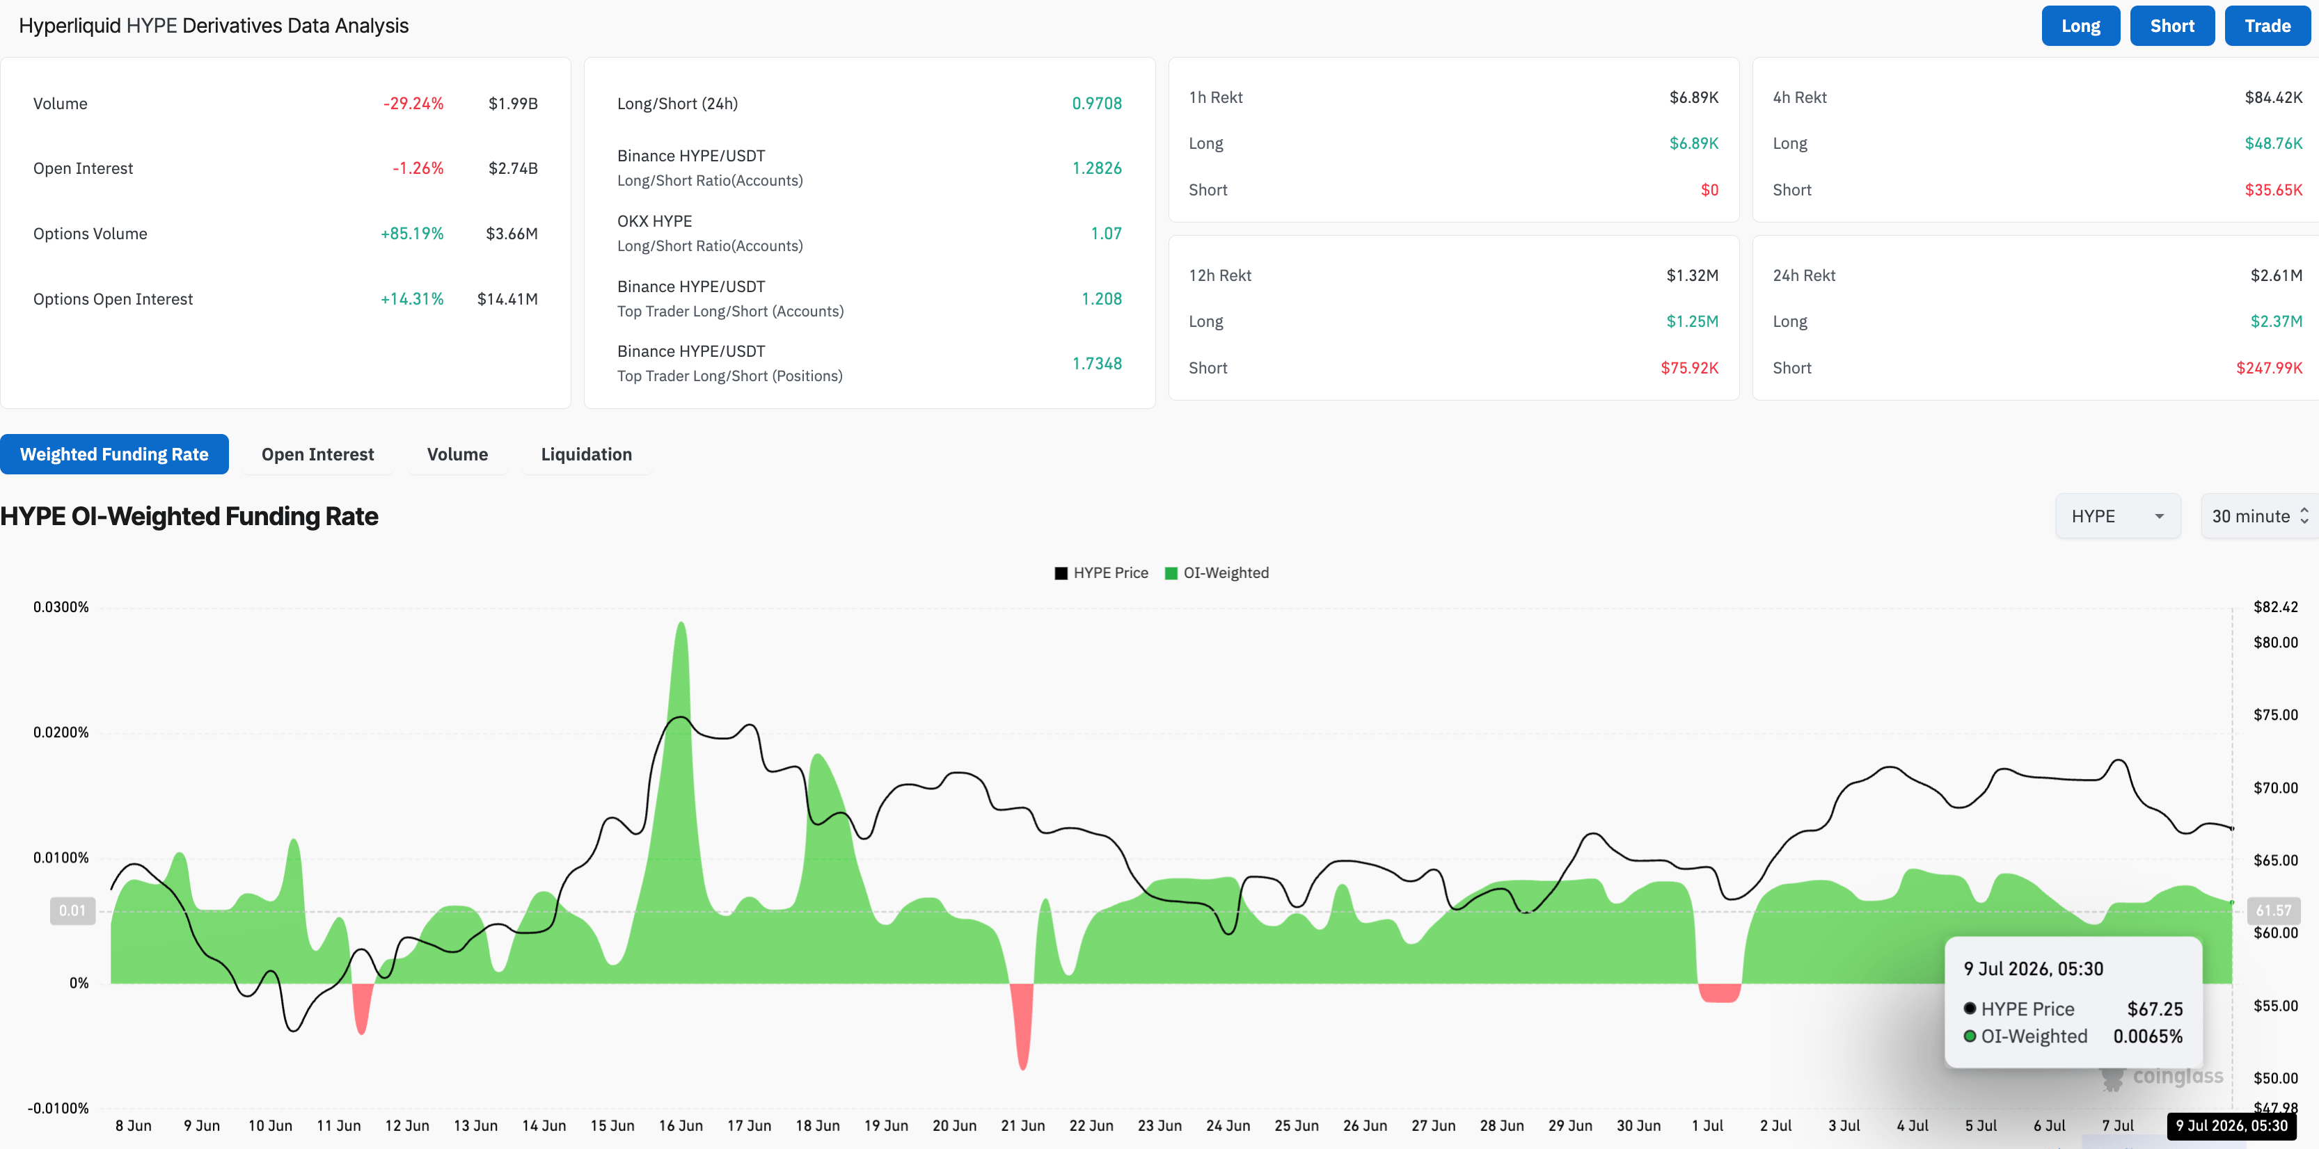Click the 9 Jul 2026, 05:30 axis label
Screen dimensions: 2319x1149
click(x=2232, y=1125)
